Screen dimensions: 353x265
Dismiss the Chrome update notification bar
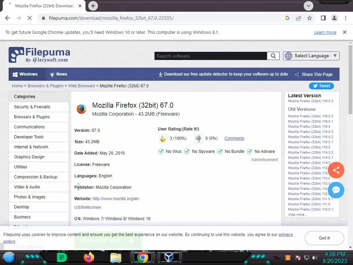click(x=345, y=32)
